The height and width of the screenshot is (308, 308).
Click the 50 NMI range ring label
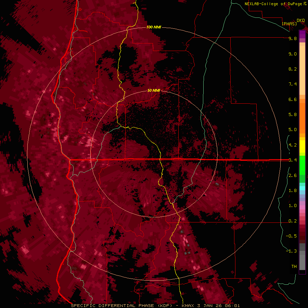point(154,90)
